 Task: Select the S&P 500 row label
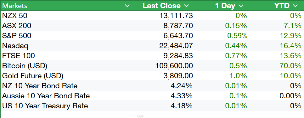coord(17,36)
